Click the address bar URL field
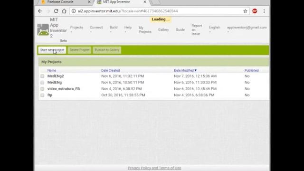Image resolution: width=304 pixels, height=171 pixels. click(159, 11)
